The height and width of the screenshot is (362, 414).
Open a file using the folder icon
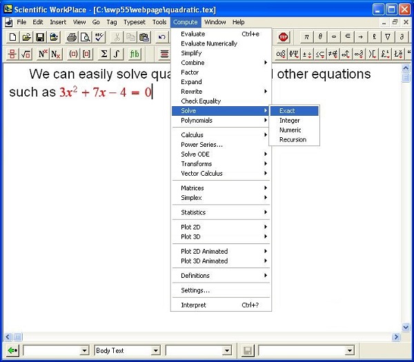pos(26,37)
